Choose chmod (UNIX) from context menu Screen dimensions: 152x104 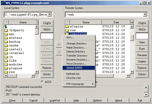tap(79, 68)
